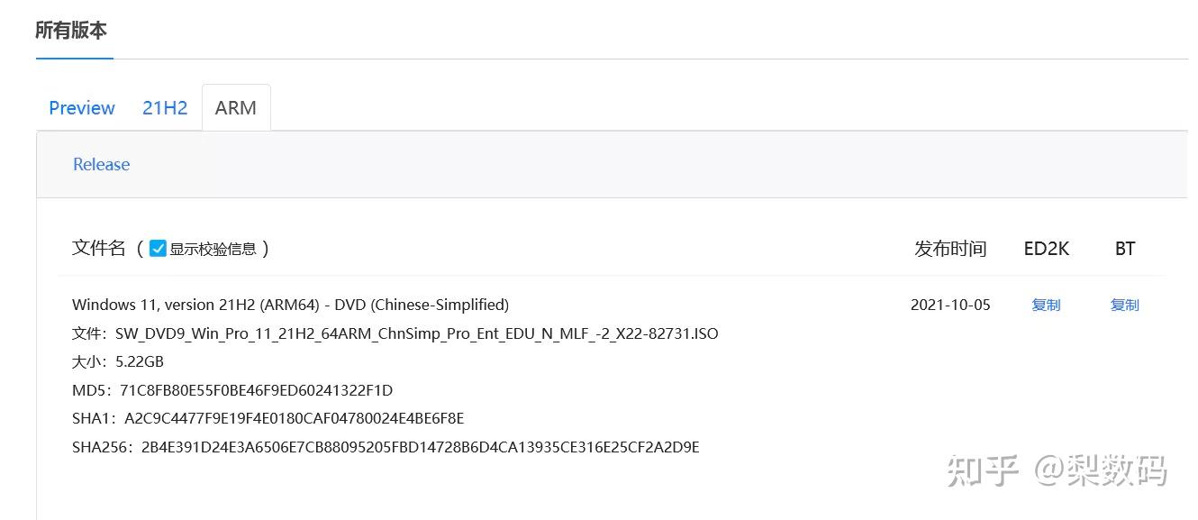The height and width of the screenshot is (520, 1198).
Task: Click the 2021-10-05 release date
Action: [950, 305]
